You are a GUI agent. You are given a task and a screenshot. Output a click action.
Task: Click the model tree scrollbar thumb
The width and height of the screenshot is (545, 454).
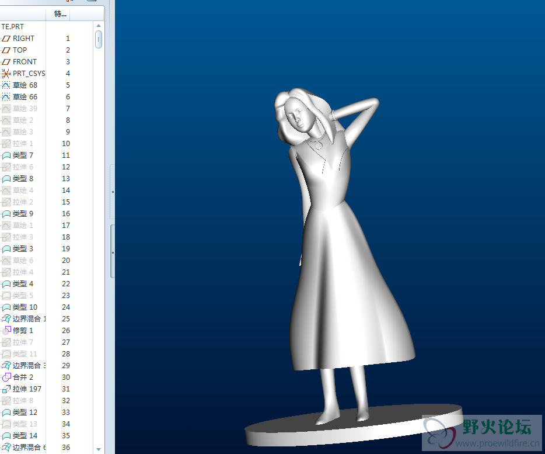pyautogui.click(x=99, y=39)
